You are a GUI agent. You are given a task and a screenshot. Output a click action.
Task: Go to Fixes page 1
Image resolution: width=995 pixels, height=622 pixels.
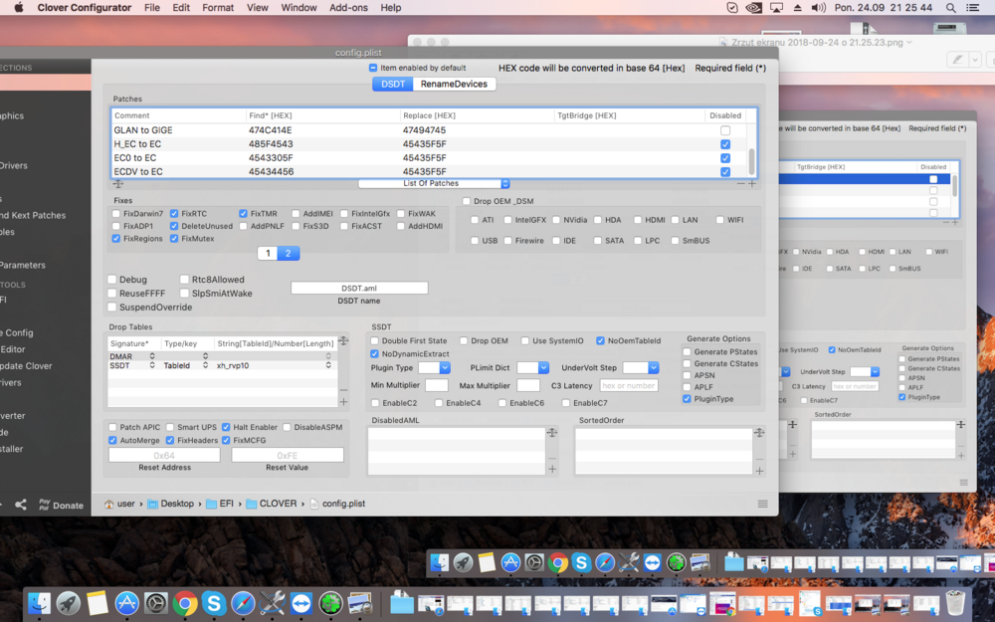pyautogui.click(x=267, y=254)
